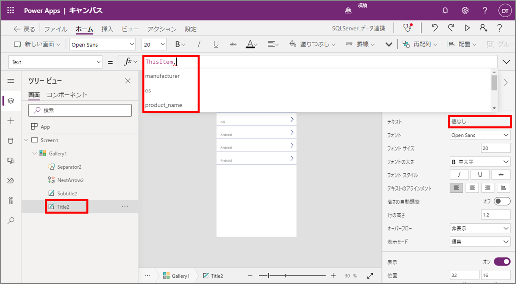Select manufacturer from the suggestion list
516x284 pixels.
click(162, 76)
